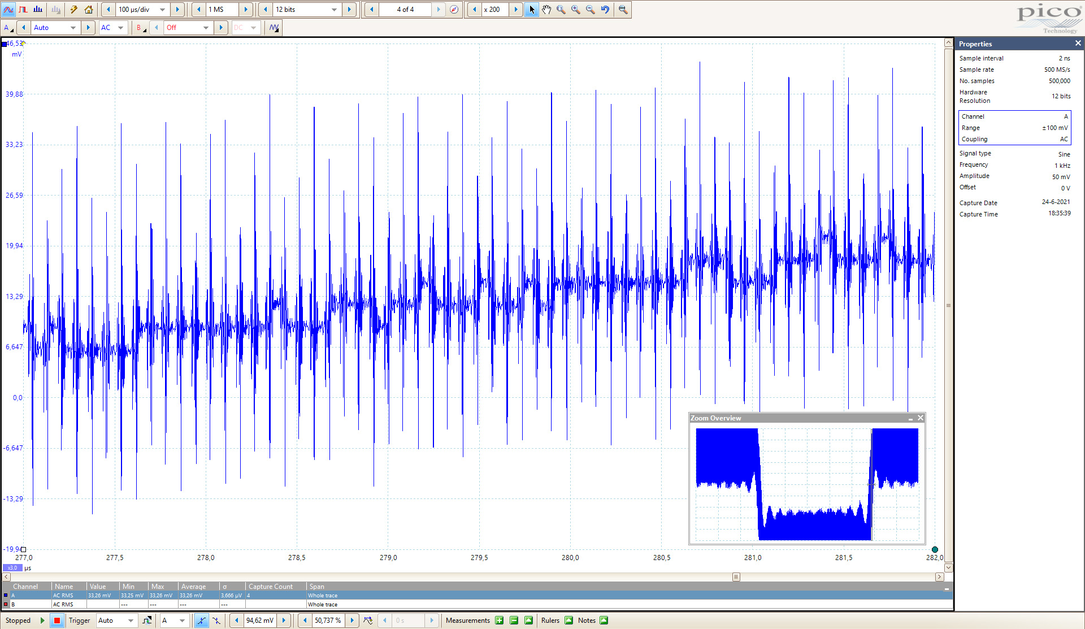
Task: Click vertical scrollbar up arrow
Action: pyautogui.click(x=948, y=43)
